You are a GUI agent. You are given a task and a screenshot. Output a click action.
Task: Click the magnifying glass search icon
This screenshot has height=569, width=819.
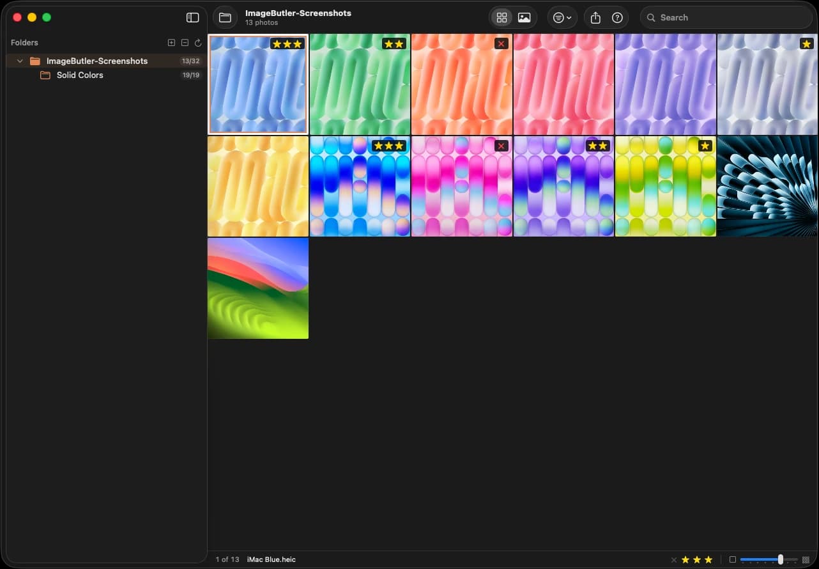click(x=651, y=18)
